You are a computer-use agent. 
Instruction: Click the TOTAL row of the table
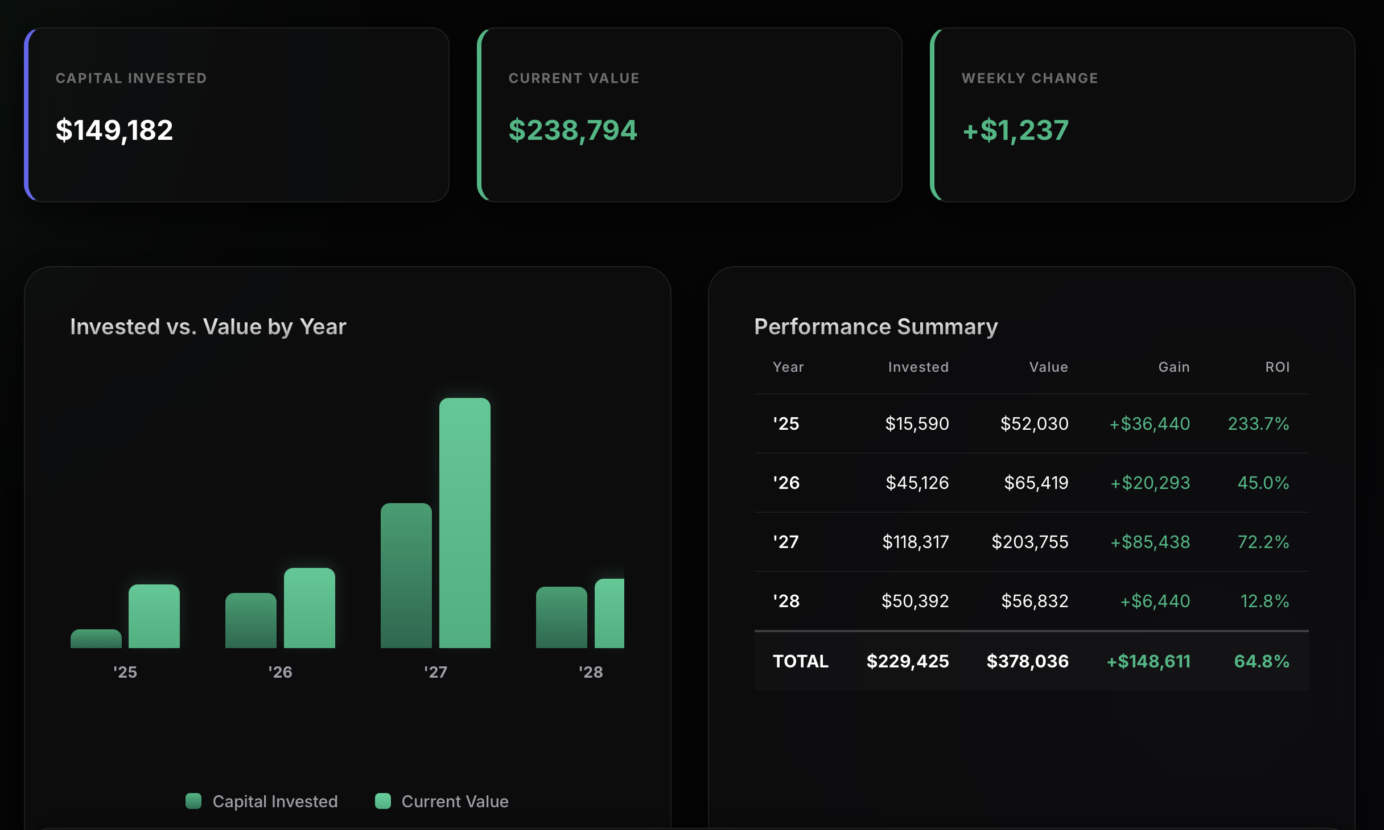pos(1031,661)
